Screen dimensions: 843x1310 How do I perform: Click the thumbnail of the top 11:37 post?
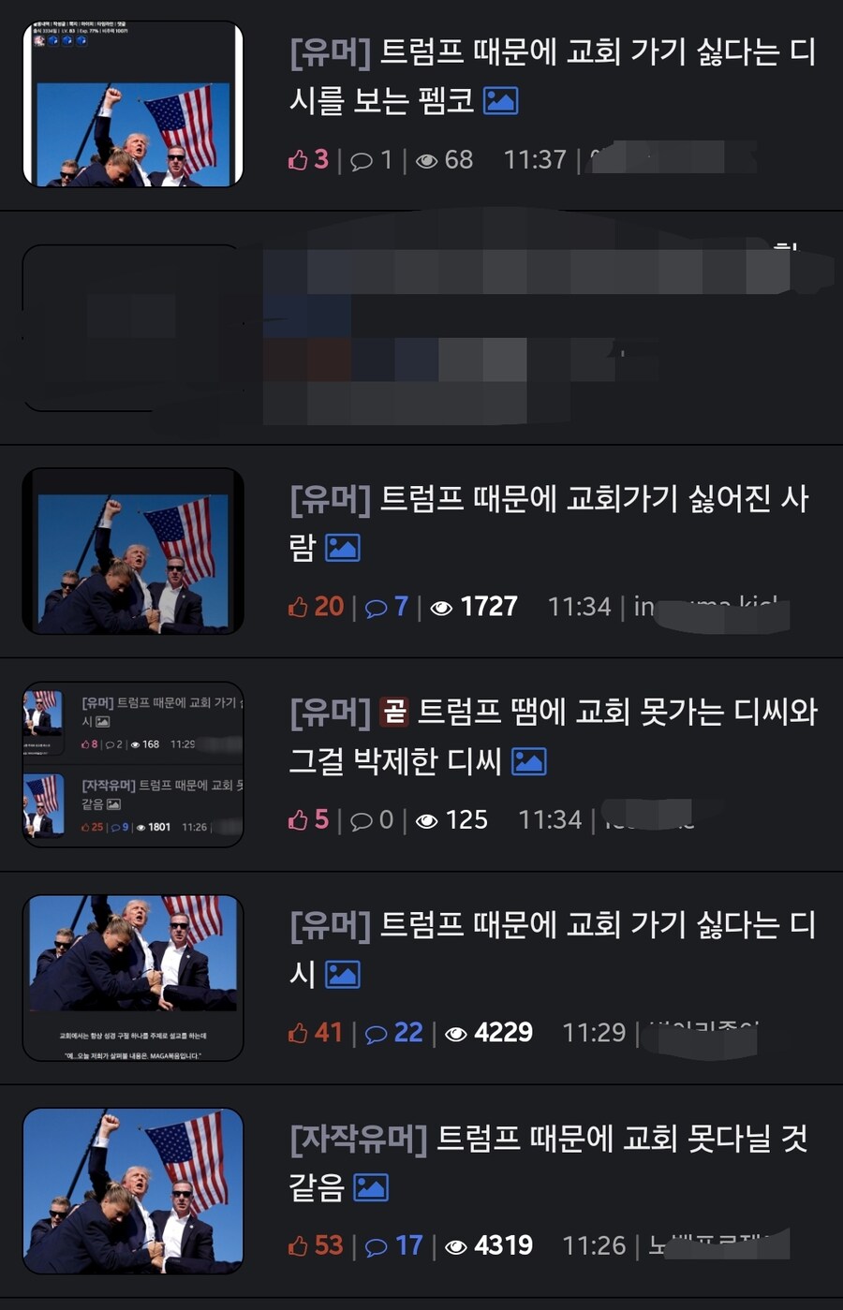tap(133, 104)
